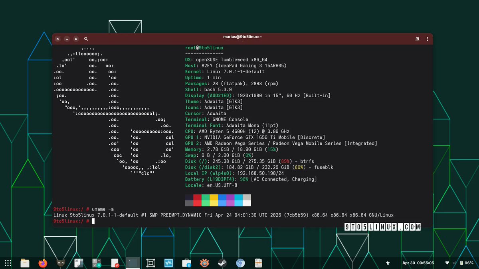
Task: Close the Console terminal window
Action: [x=57, y=39]
